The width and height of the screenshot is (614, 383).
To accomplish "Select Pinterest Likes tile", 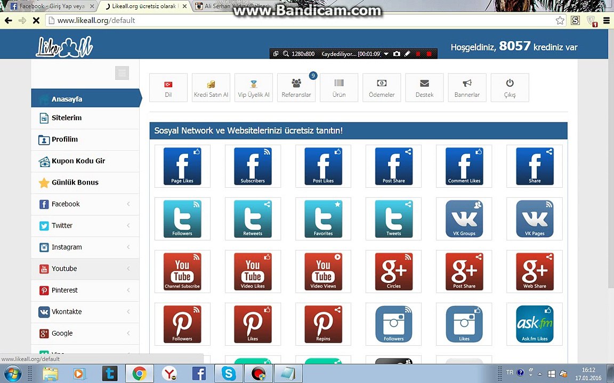I will click(253, 324).
